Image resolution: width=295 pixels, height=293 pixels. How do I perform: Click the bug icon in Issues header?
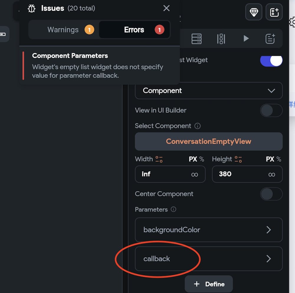coord(31,8)
